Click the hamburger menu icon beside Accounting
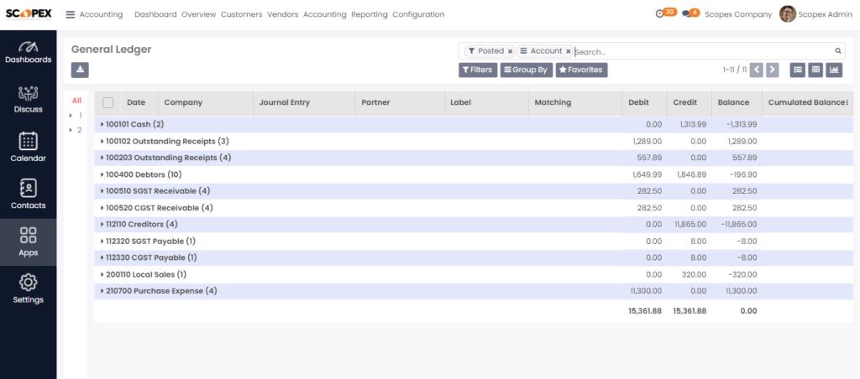 (x=71, y=15)
